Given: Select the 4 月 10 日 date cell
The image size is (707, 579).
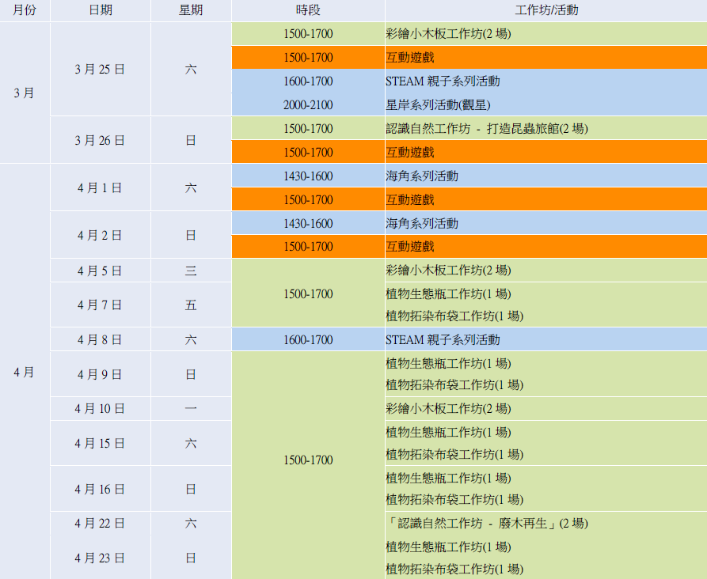Looking at the screenshot, I should click(x=100, y=408).
